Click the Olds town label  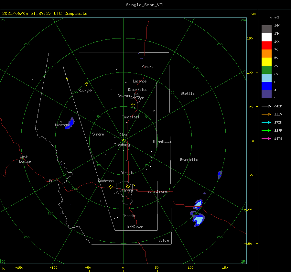123,135
